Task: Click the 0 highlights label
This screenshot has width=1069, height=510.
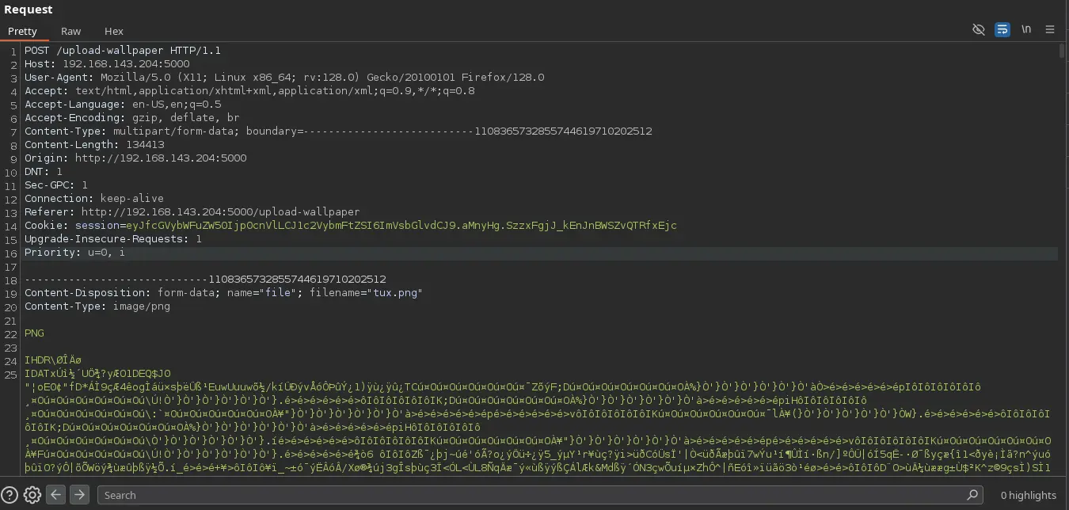Action: click(x=1028, y=495)
